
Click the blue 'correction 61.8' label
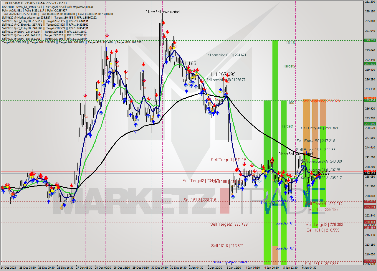click(286, 224)
